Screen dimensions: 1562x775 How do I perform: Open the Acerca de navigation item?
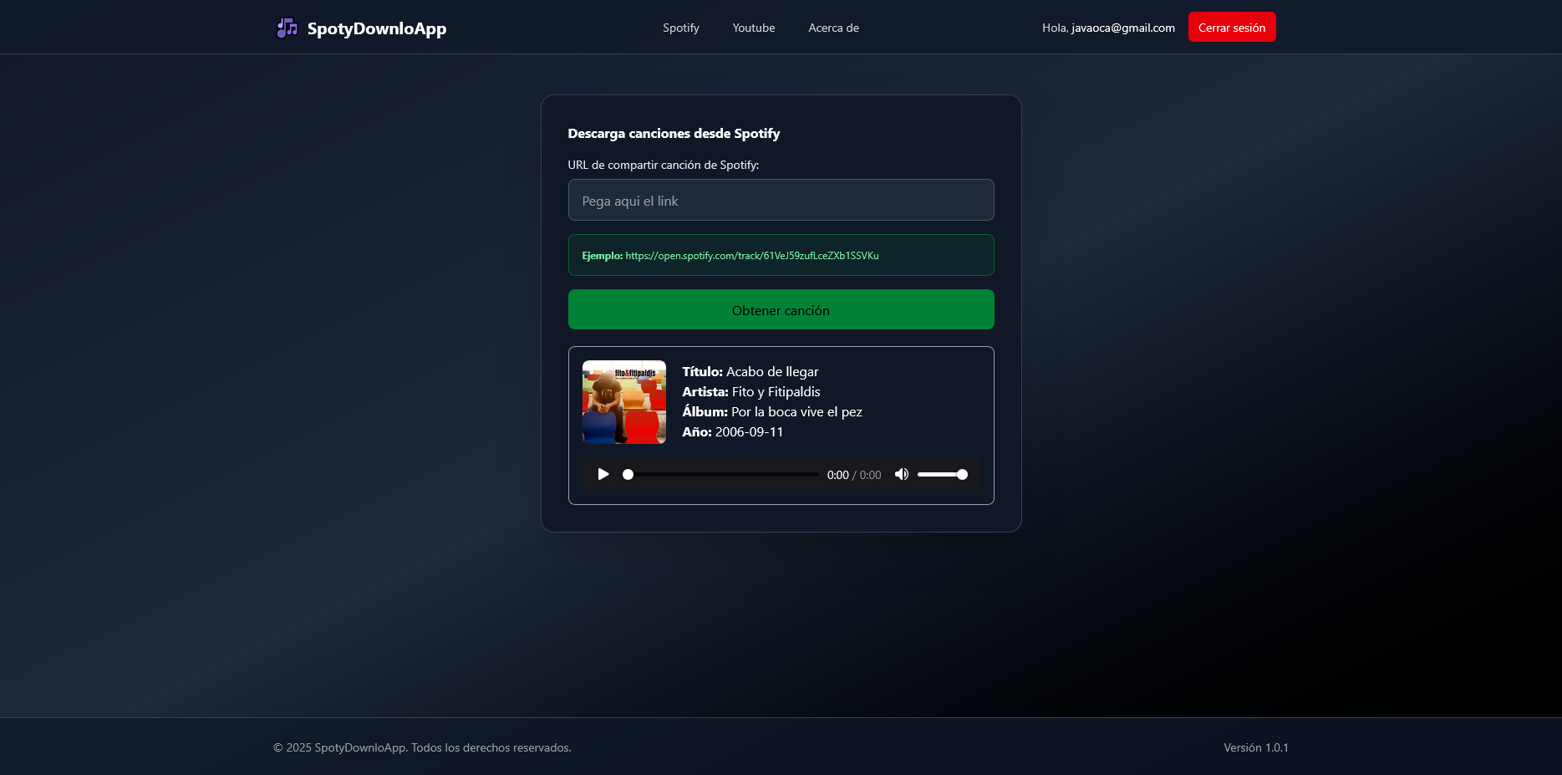coord(833,28)
